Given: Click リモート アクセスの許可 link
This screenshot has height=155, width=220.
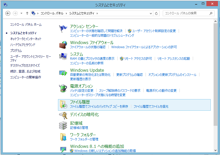Looking at the screenshot, I should click(138, 59).
